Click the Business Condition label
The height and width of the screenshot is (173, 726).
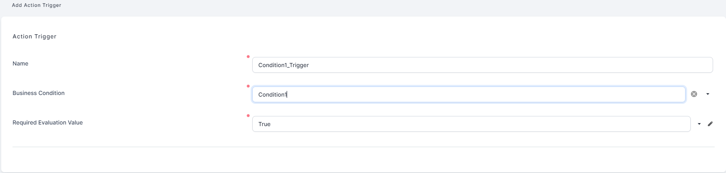38,93
